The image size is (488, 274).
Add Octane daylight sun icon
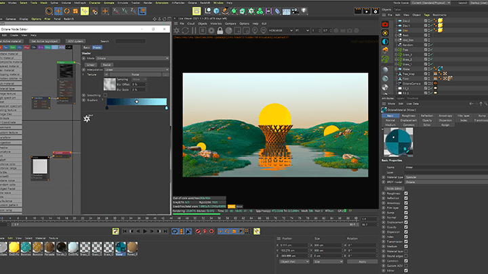(385, 33)
